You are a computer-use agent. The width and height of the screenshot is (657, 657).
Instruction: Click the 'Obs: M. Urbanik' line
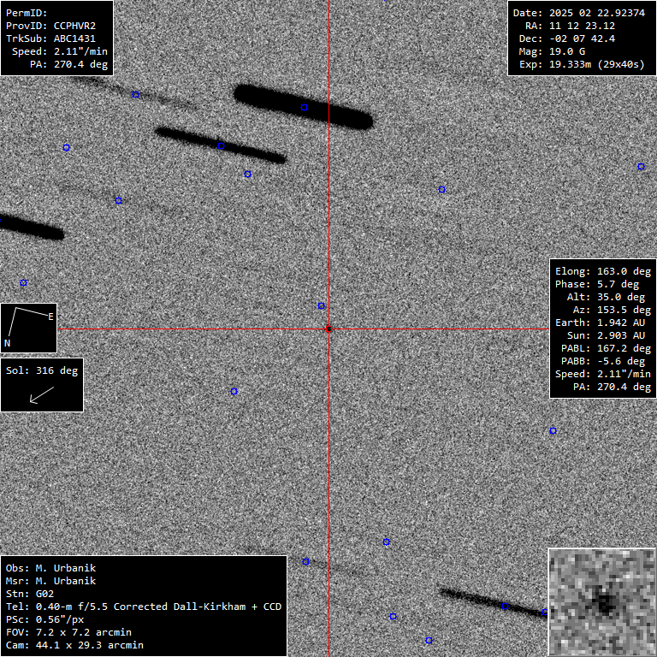(50, 568)
